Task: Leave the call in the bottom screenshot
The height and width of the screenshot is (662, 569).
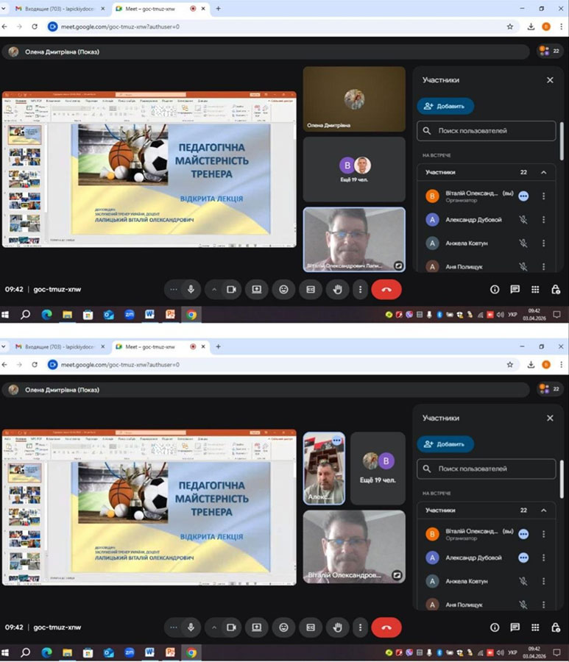Action: pyautogui.click(x=386, y=628)
